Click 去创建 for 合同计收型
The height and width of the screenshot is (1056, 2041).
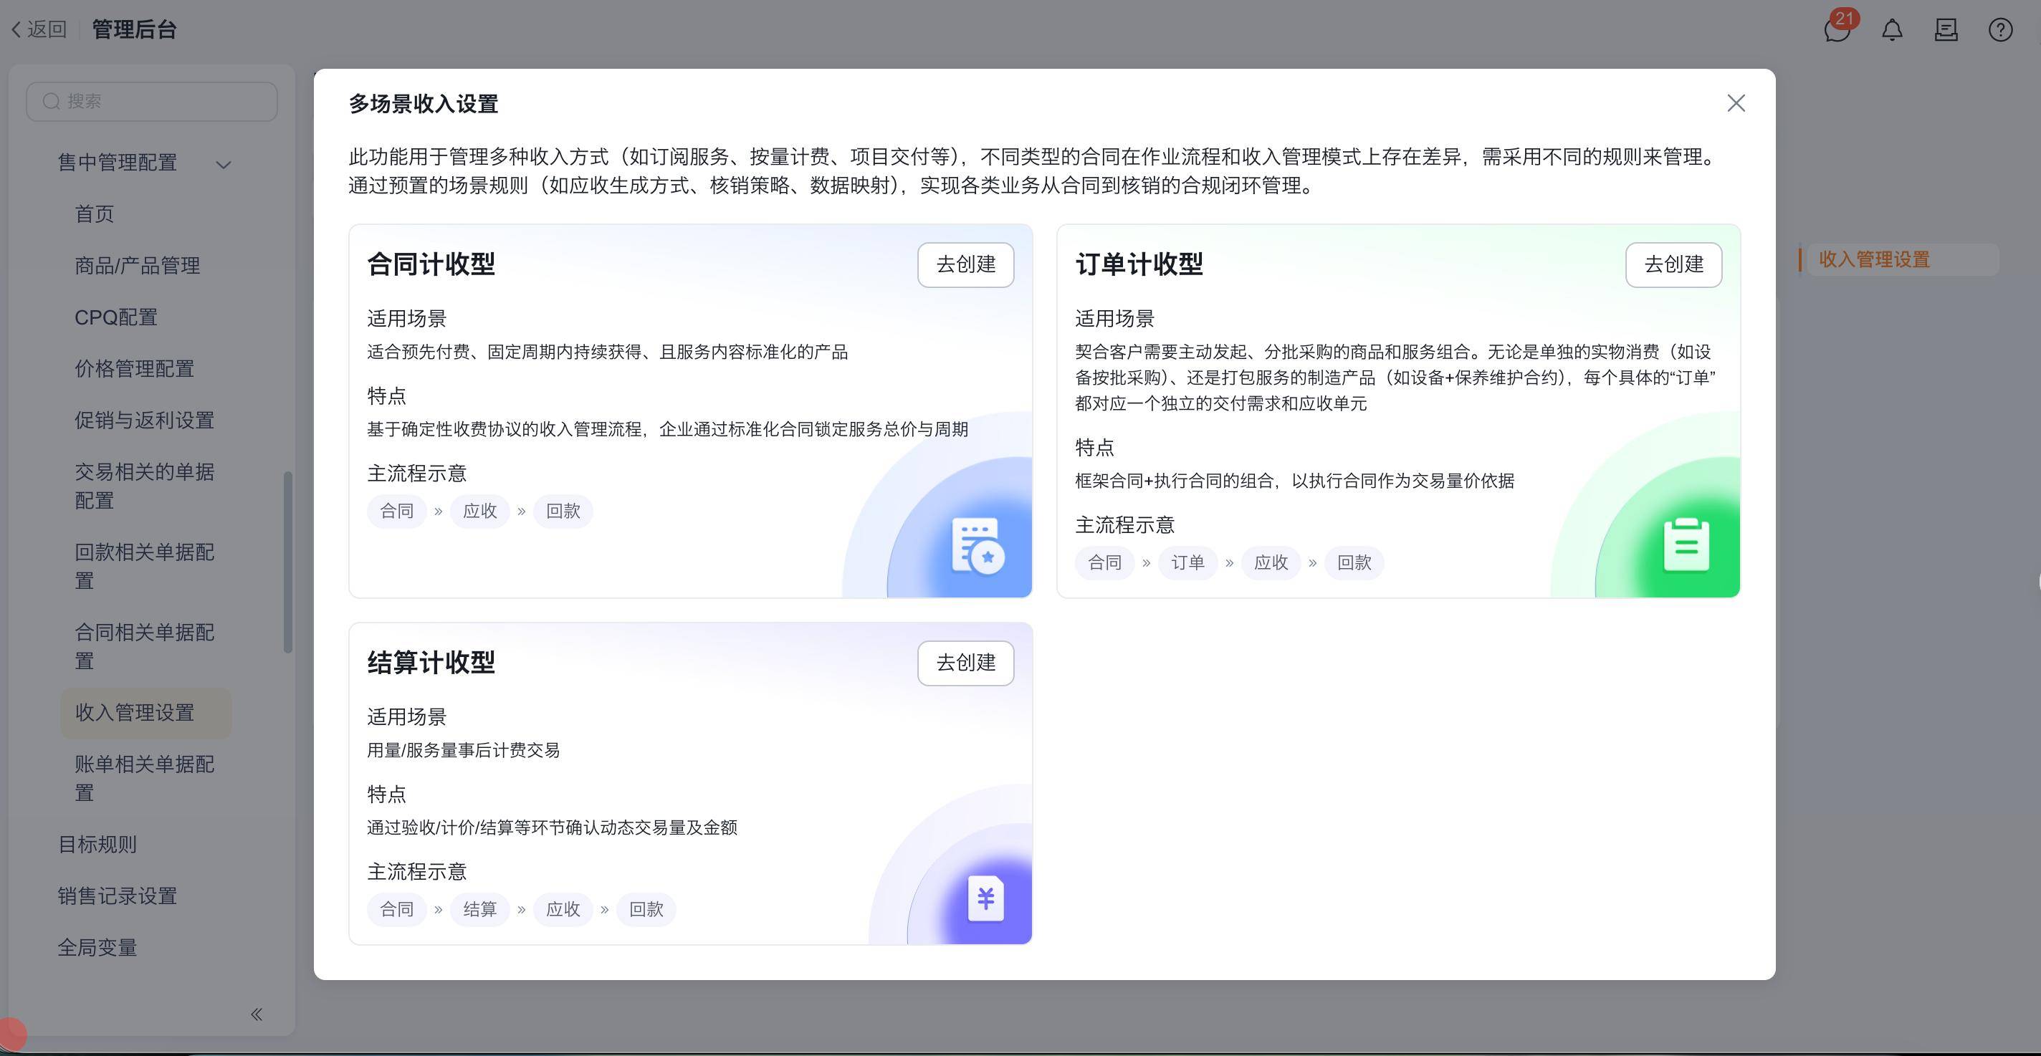point(965,264)
